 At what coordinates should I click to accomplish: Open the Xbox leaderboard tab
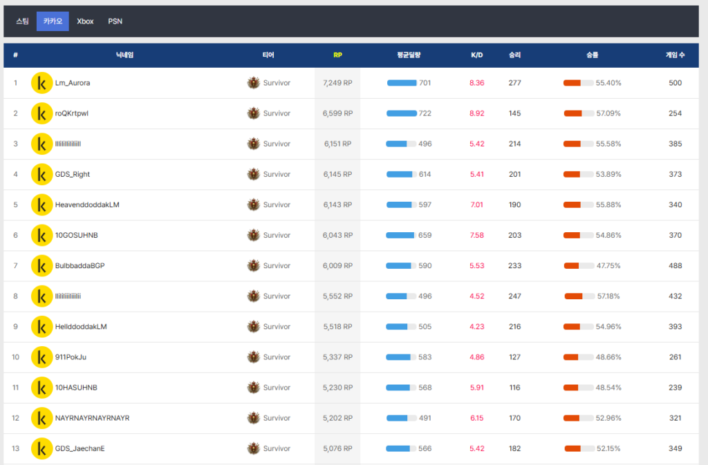pyautogui.click(x=85, y=21)
